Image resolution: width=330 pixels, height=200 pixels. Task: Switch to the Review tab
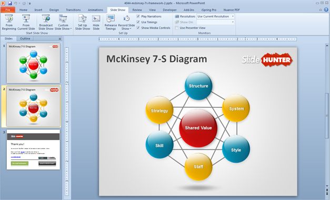coord(137,10)
